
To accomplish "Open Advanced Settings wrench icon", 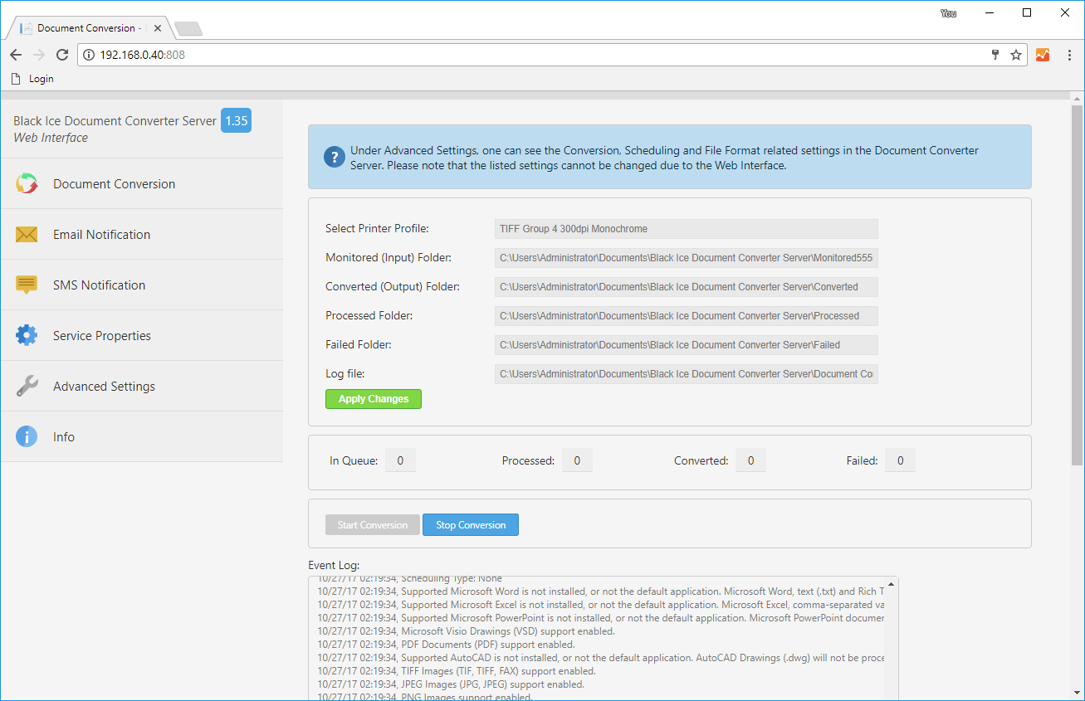I will 27,386.
